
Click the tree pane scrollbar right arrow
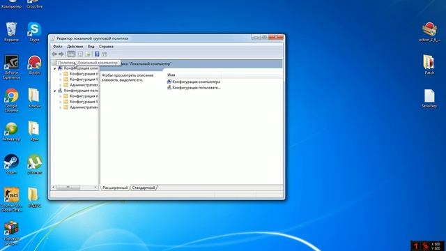[x=95, y=188]
